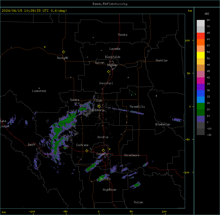The width and height of the screenshot is (220, 215).
Task: Click the Drumheller city label
Action: (x=163, y=124)
